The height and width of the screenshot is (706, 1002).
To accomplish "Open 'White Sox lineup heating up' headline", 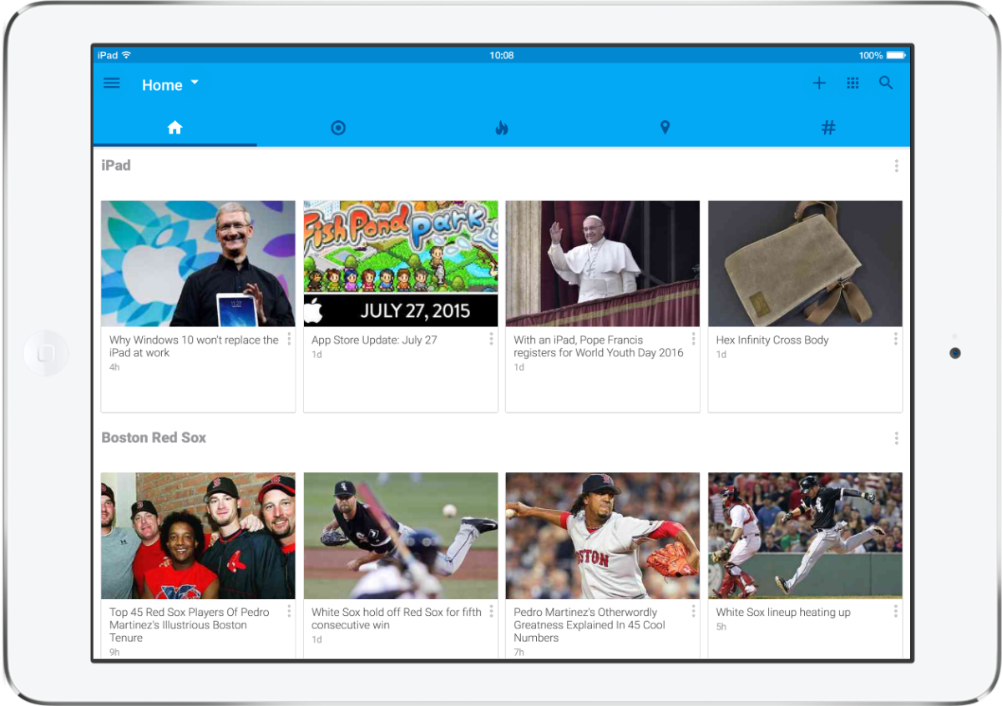I will pyautogui.click(x=783, y=612).
